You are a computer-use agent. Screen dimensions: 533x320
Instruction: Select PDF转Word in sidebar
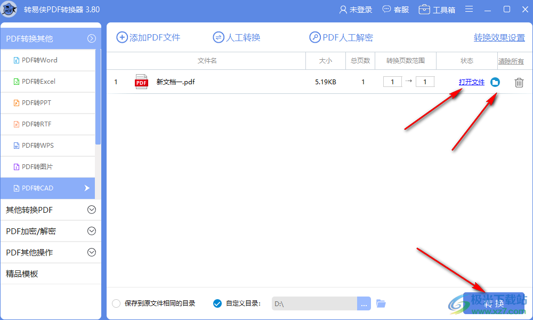coord(47,60)
